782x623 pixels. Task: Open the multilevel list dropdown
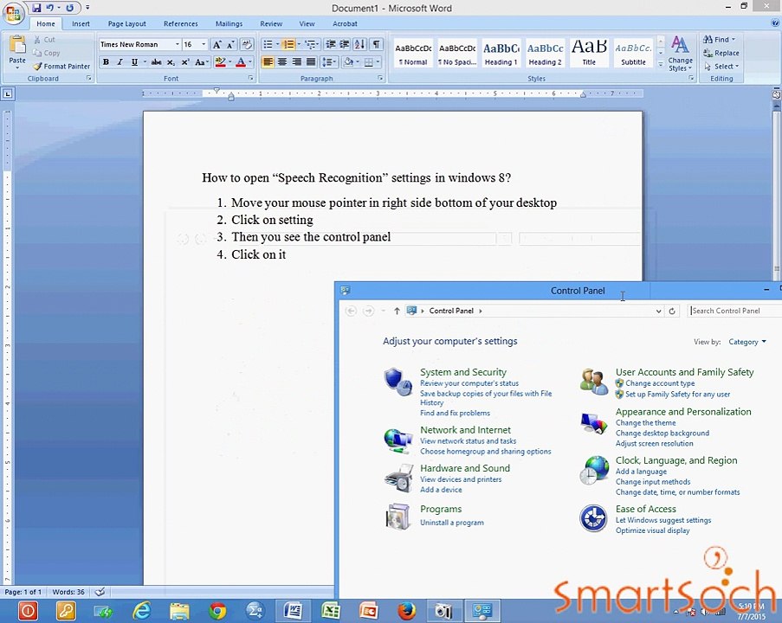click(313, 44)
